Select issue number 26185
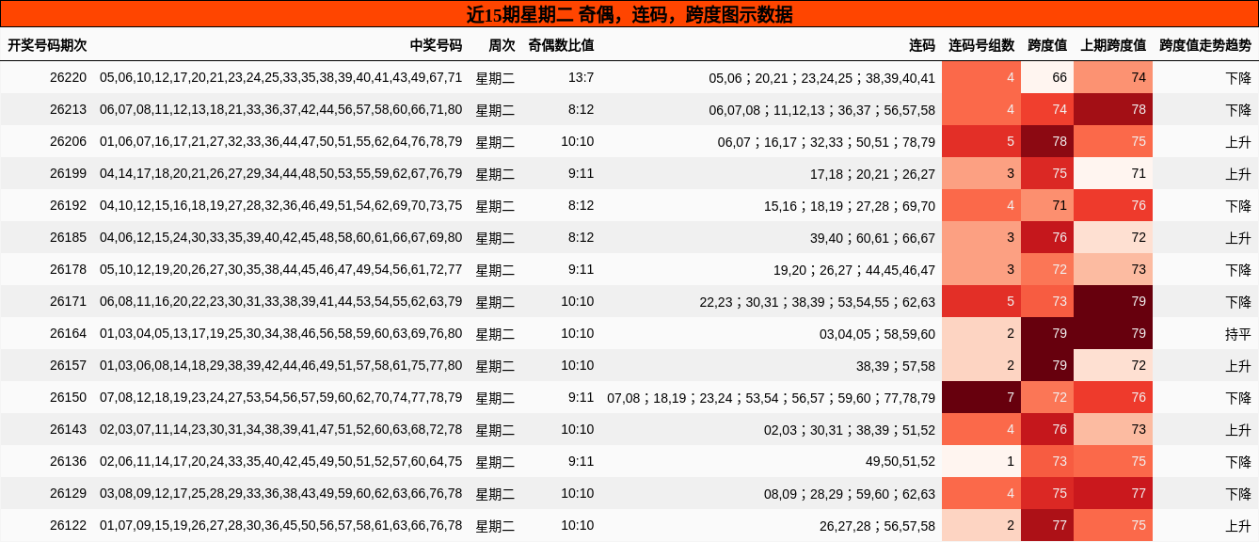This screenshot has width=1259, height=542. 68,237
